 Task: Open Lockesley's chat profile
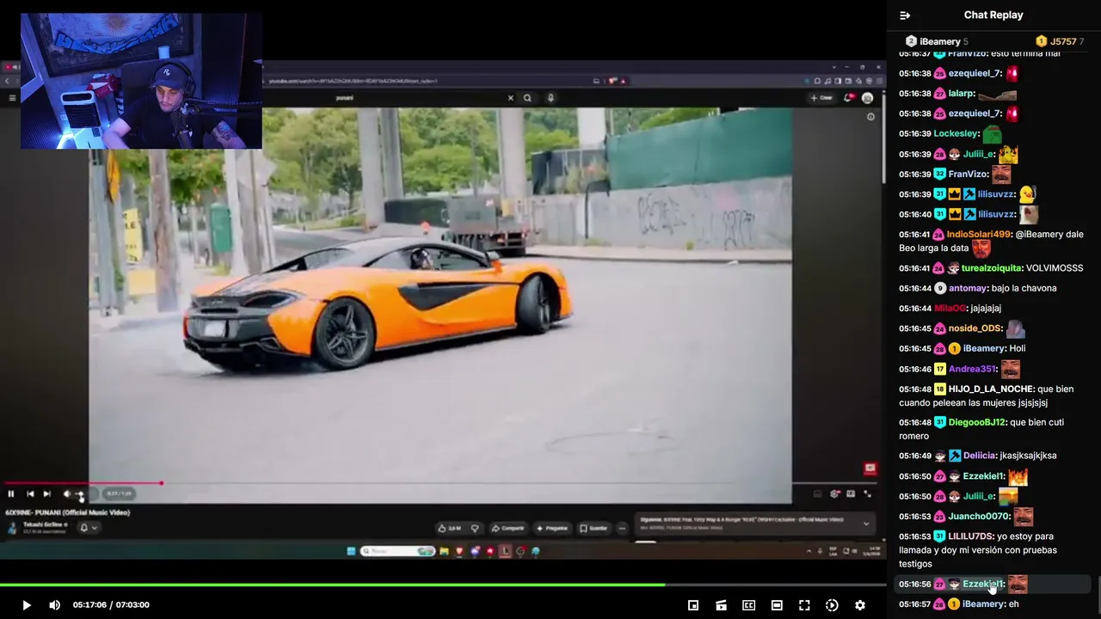[956, 134]
